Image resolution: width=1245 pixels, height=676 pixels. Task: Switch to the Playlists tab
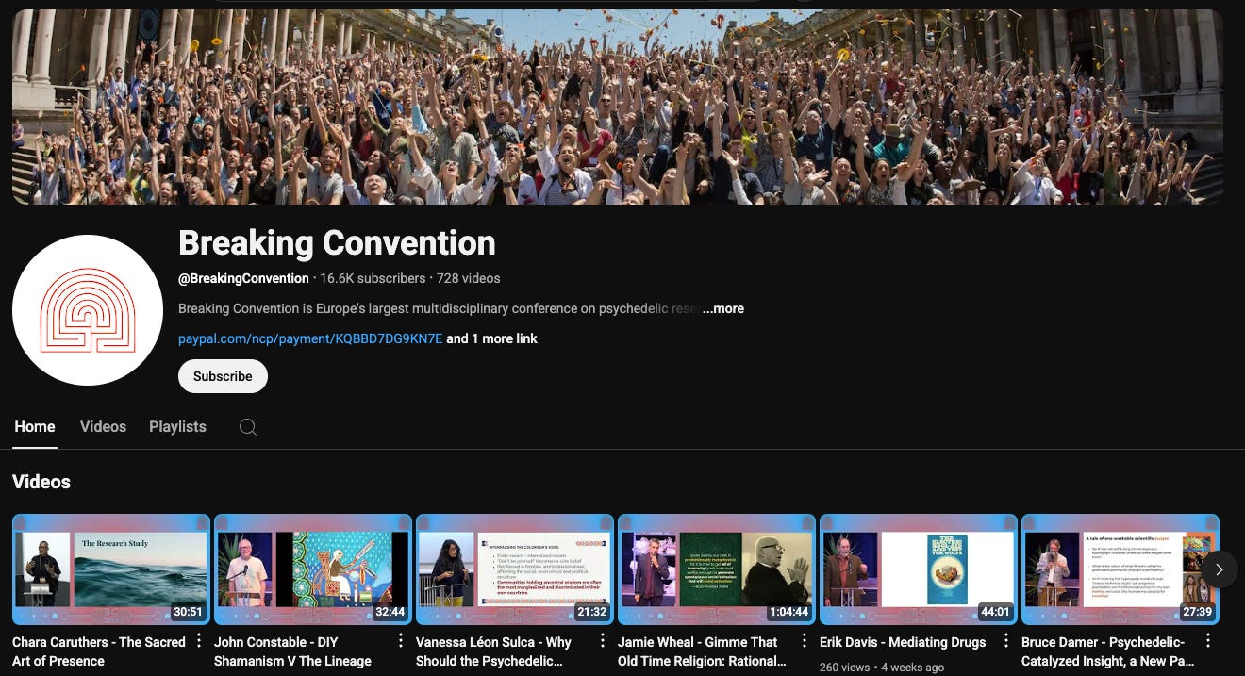pos(177,426)
